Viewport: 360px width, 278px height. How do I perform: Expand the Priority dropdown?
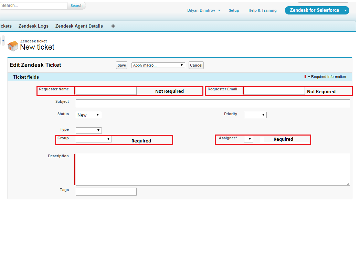[255, 115]
